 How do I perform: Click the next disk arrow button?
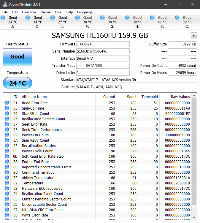(x=194, y=35)
